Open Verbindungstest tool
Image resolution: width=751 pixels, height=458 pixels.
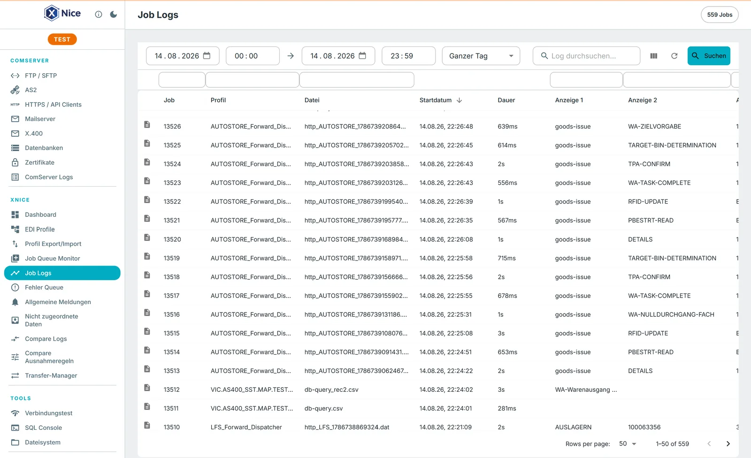coord(62,413)
